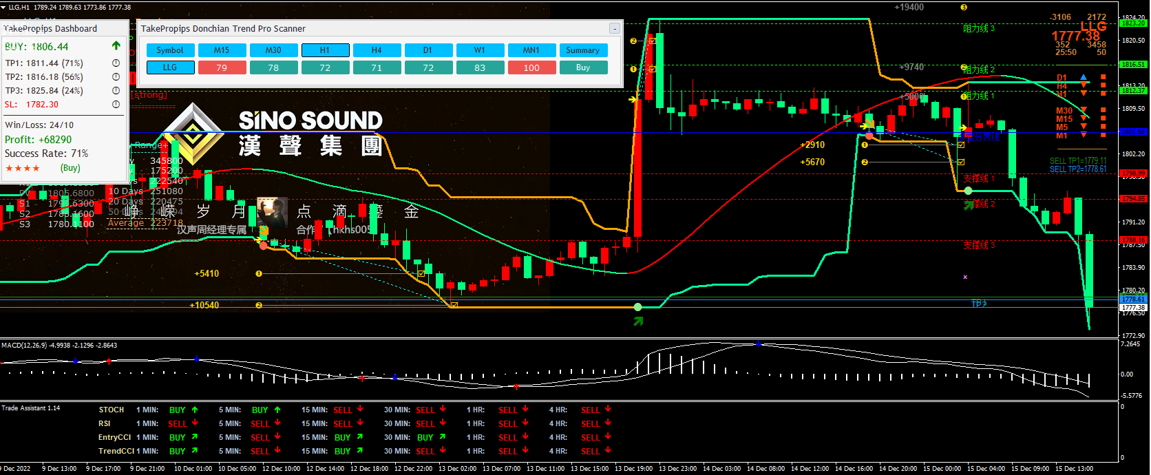Click the clock icon beside TP3 in the dashboard
Image resolution: width=1151 pixels, height=475 pixels.
coord(116,91)
